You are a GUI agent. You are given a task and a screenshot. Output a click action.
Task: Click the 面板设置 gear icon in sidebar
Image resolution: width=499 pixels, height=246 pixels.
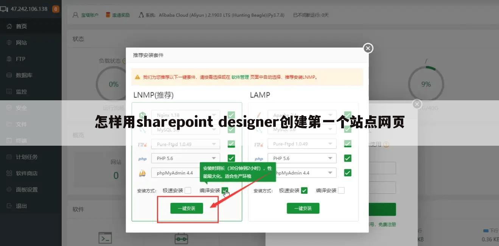9,190
